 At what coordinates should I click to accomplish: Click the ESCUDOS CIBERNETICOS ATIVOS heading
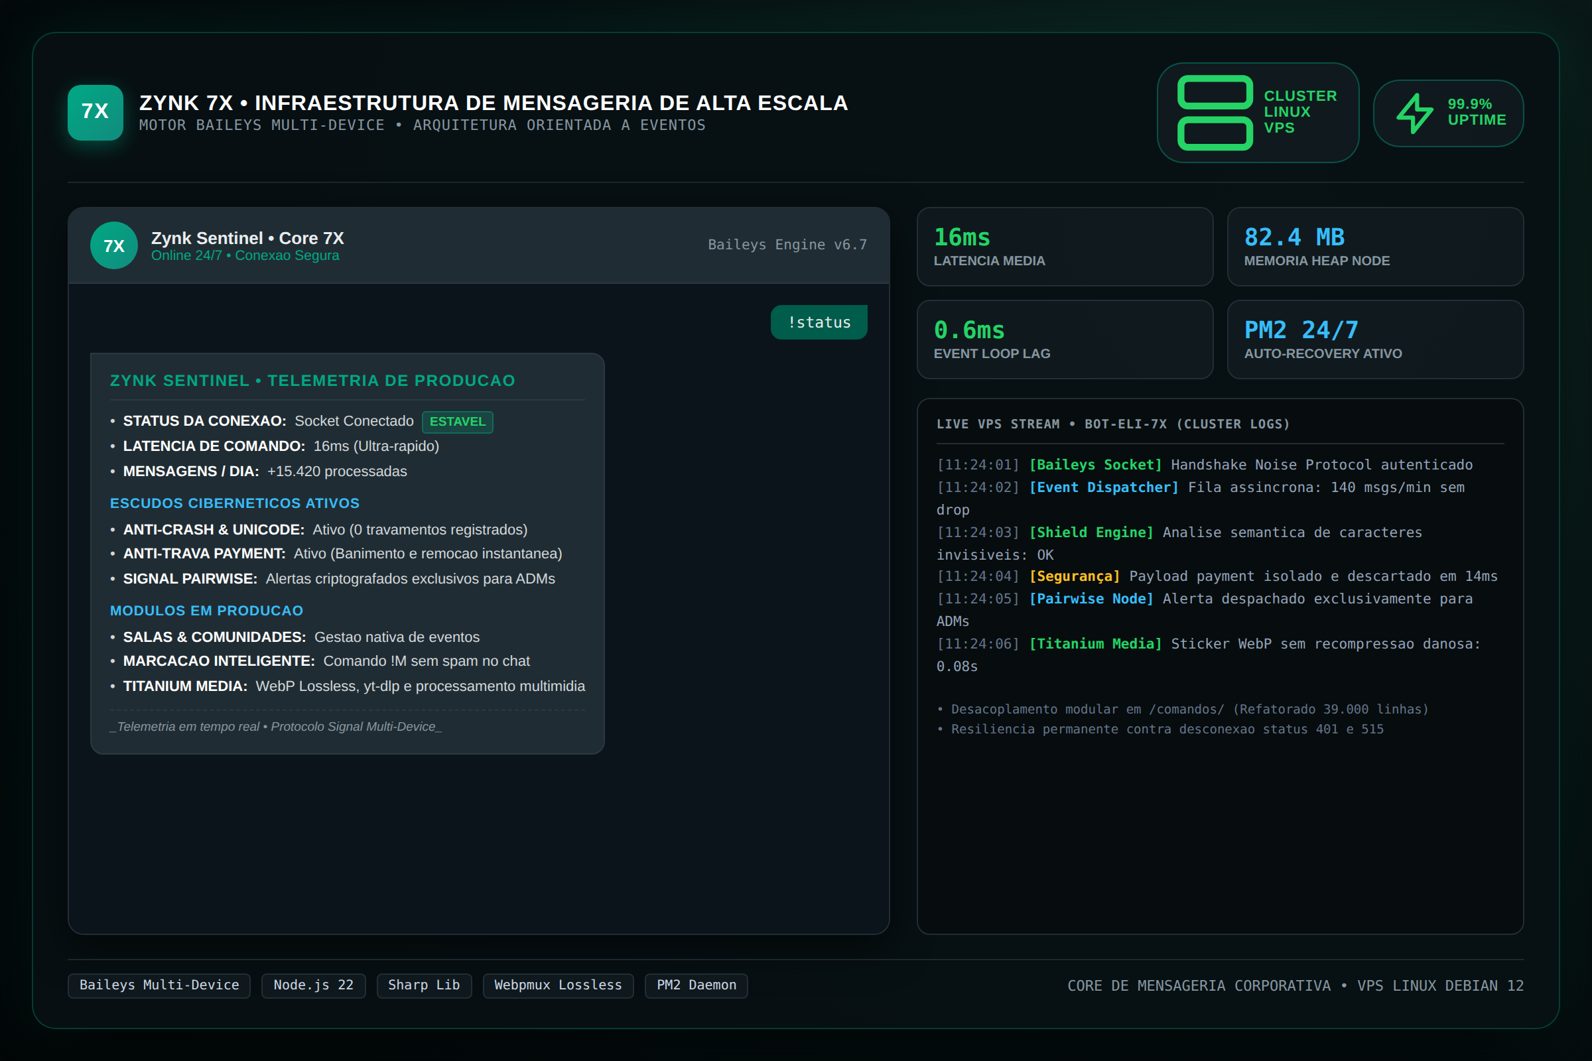click(234, 503)
